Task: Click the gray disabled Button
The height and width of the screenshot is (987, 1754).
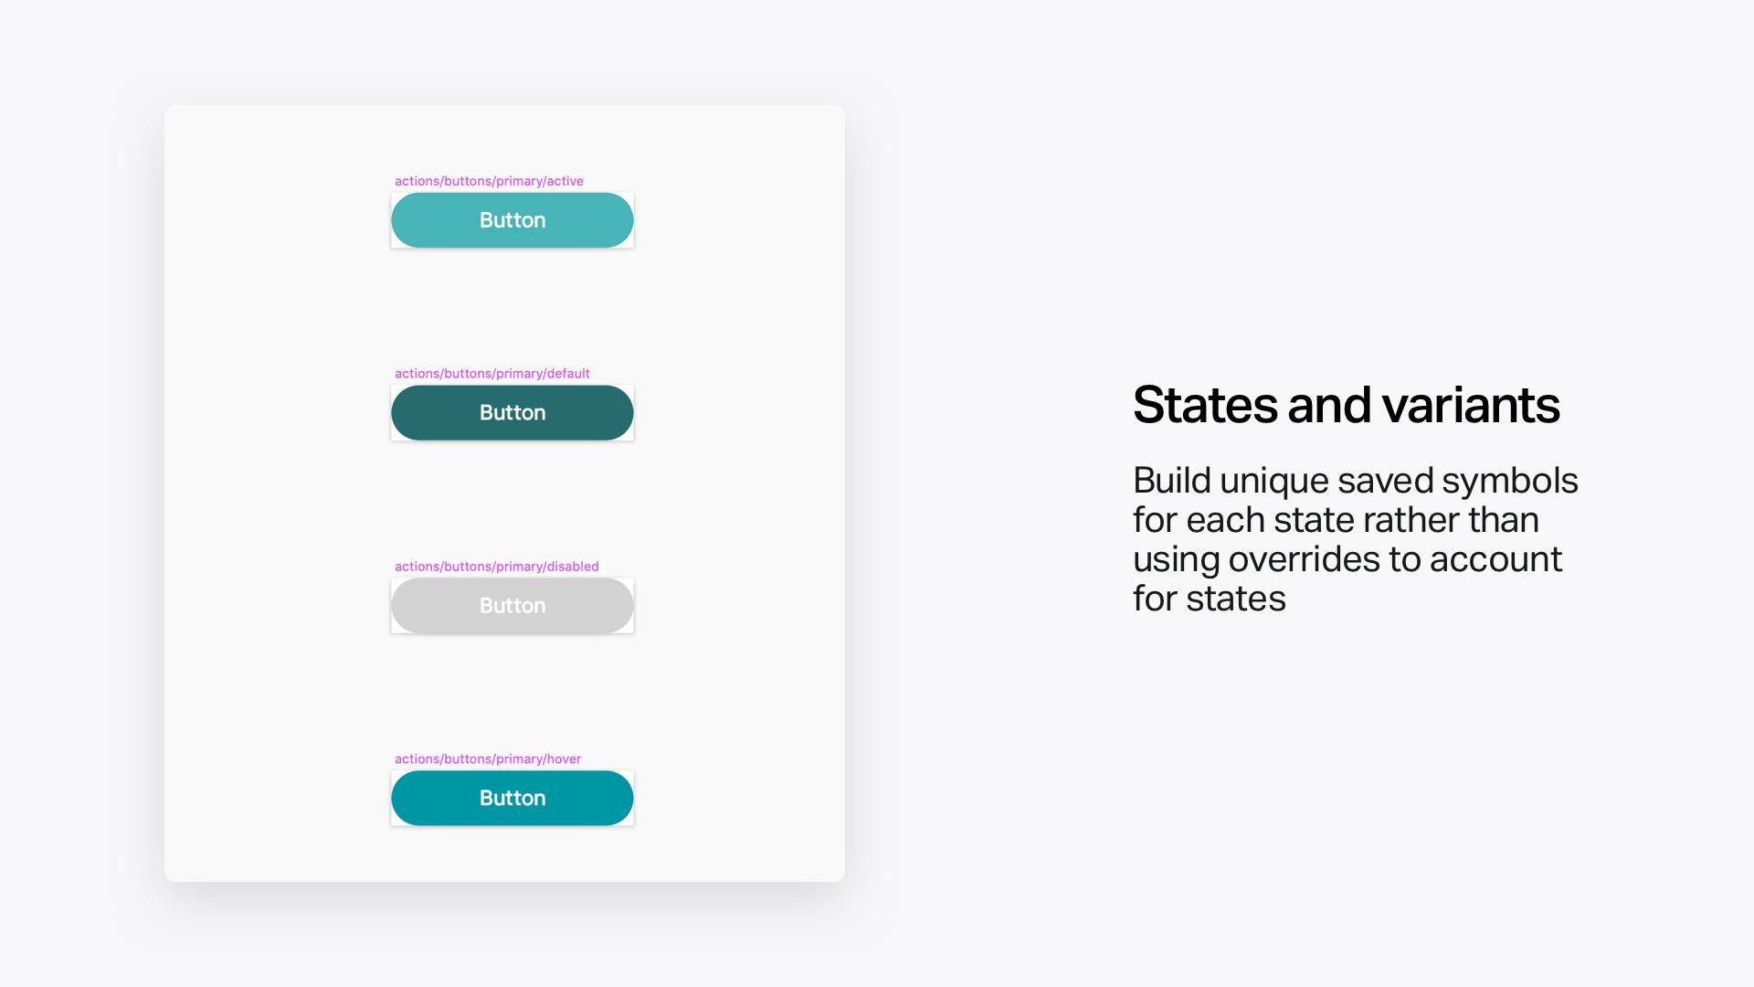Action: click(512, 606)
